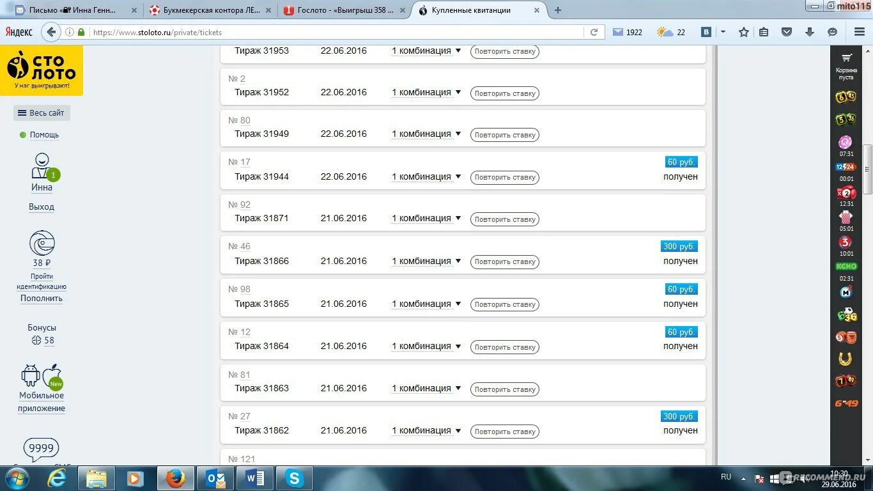Image resolution: width=873 pixels, height=491 pixels.
Task: Open the VK toolbar dropdown arrow
Action: point(723,32)
